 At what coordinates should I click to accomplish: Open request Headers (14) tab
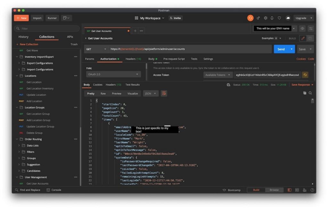133,59
